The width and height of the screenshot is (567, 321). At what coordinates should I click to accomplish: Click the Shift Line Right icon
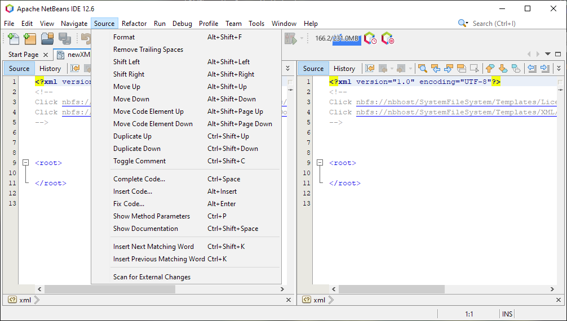tap(545, 68)
